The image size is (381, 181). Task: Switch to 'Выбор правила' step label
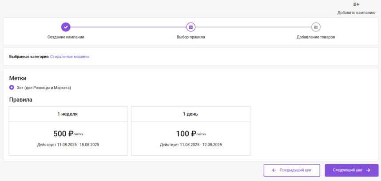190,37
